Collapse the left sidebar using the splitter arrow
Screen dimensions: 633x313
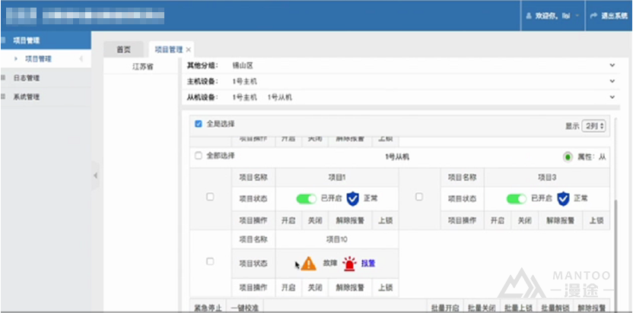coord(95,175)
